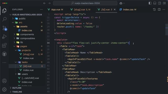Switch to the index.css tab
Viewport: 168px width, 94px height.
128,10
